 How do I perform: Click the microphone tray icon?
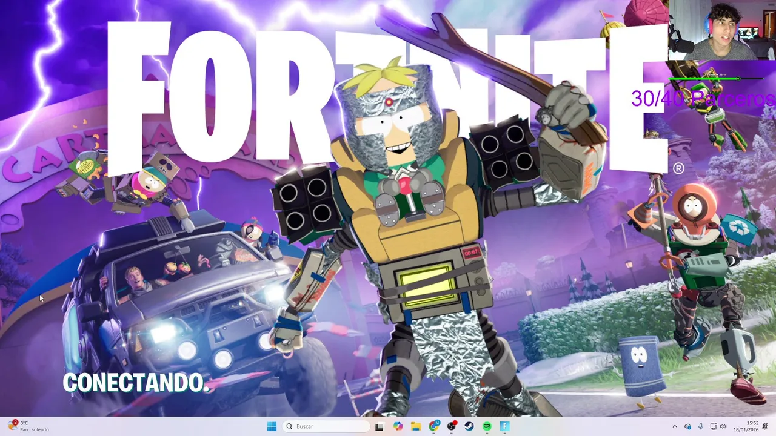point(701,426)
